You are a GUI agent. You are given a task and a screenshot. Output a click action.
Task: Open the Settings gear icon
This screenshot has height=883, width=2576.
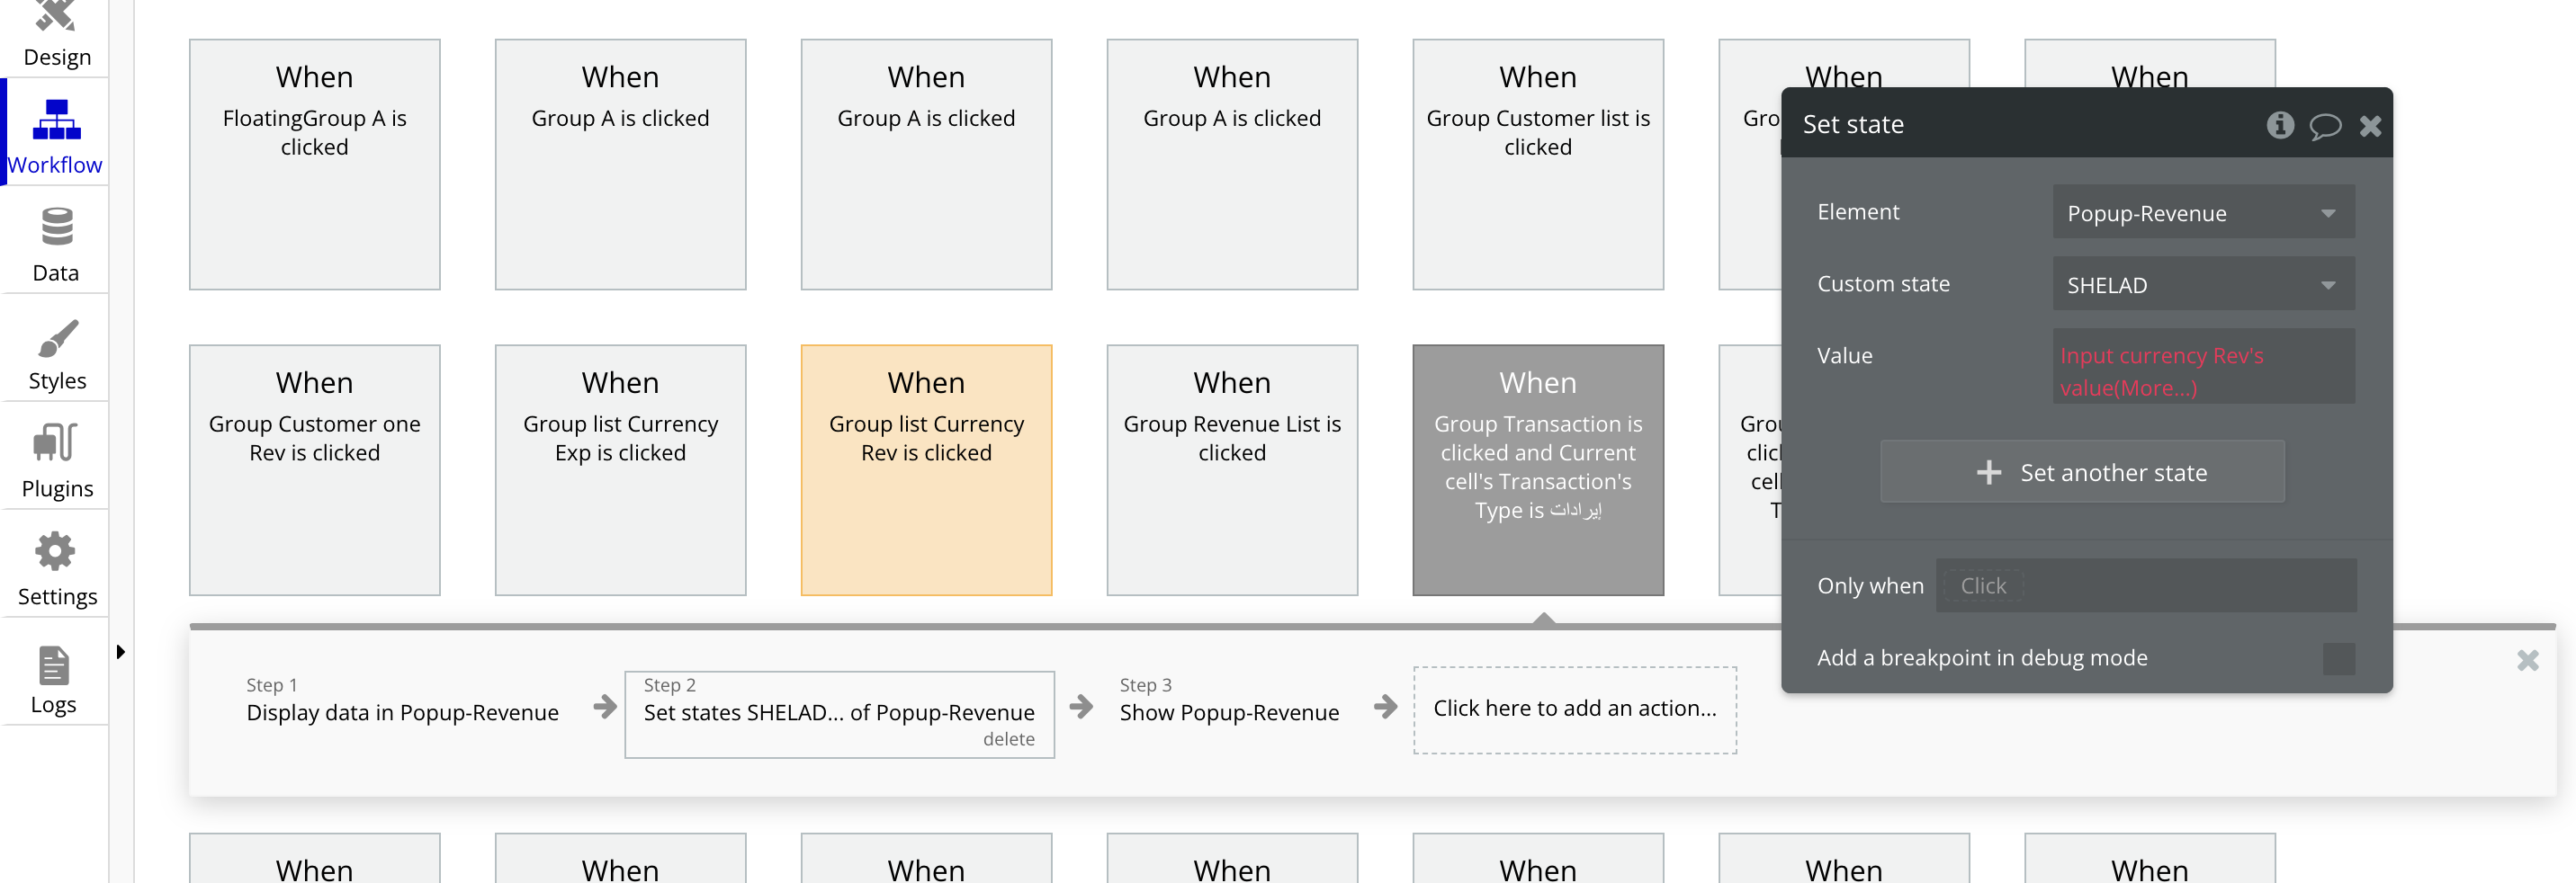click(x=56, y=551)
